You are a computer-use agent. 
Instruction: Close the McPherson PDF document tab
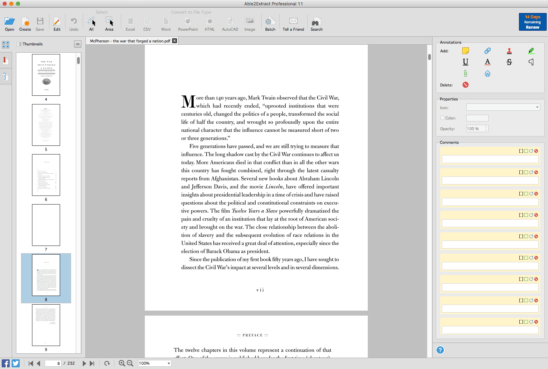[175, 41]
